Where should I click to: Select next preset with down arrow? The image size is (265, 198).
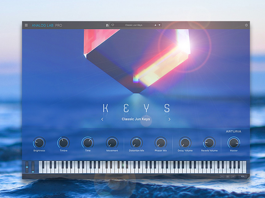pos(159,25)
